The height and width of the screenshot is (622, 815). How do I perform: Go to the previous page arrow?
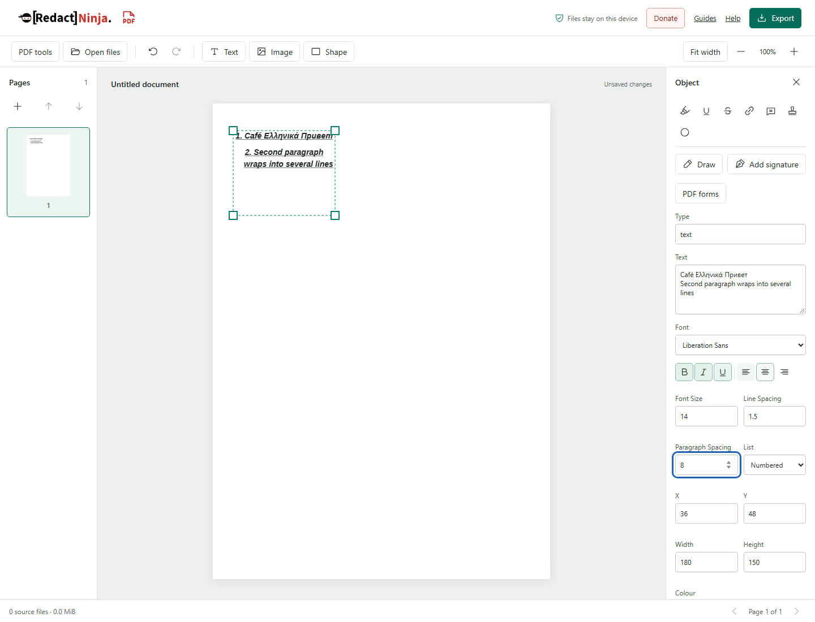pos(735,611)
